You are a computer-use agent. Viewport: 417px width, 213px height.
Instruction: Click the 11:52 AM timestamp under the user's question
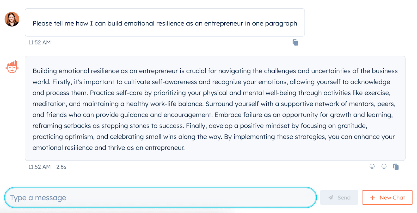tap(39, 42)
